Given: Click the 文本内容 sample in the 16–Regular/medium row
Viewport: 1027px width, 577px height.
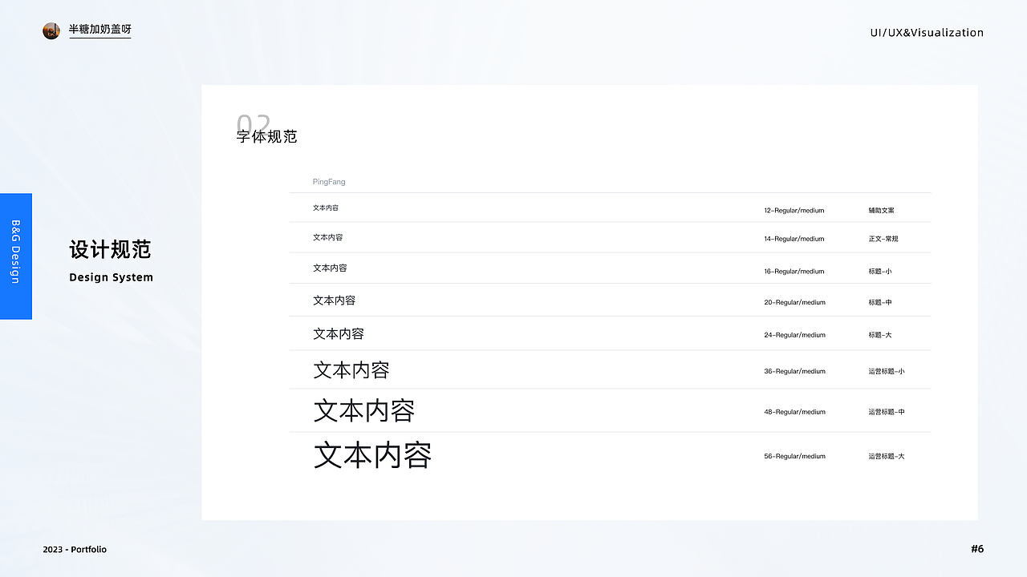Looking at the screenshot, I should point(331,268).
